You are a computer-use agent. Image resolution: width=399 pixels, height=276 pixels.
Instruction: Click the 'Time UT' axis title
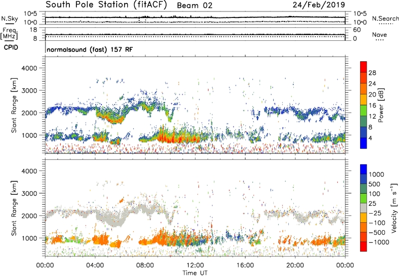pos(195,273)
